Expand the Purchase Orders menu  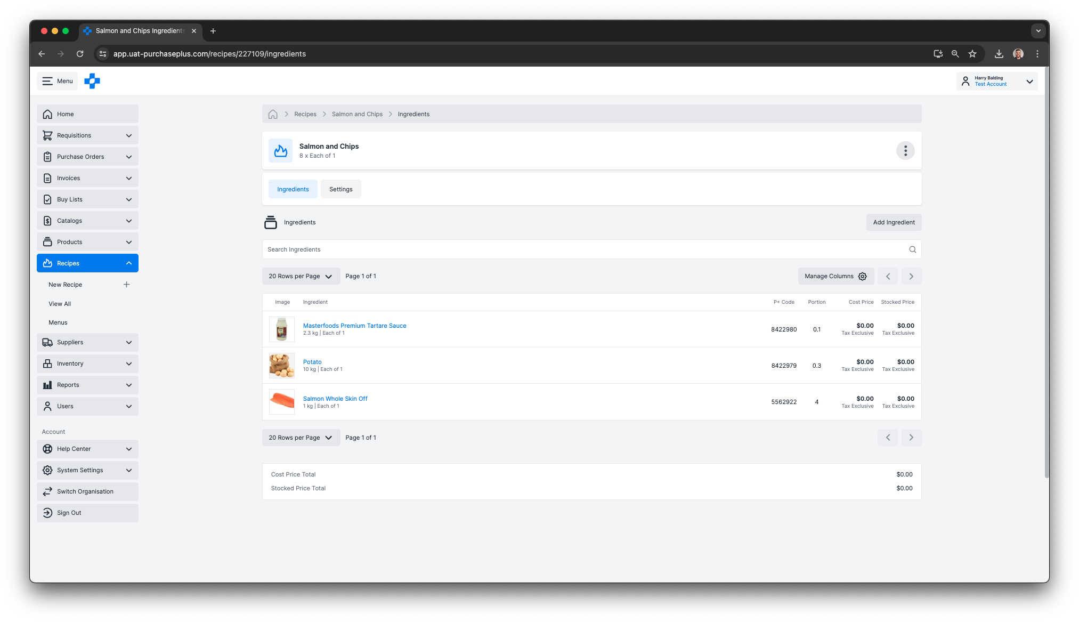[x=87, y=157]
